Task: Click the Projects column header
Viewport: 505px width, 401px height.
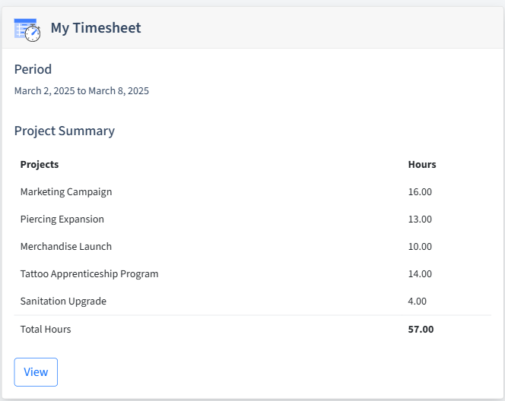Action: click(40, 164)
